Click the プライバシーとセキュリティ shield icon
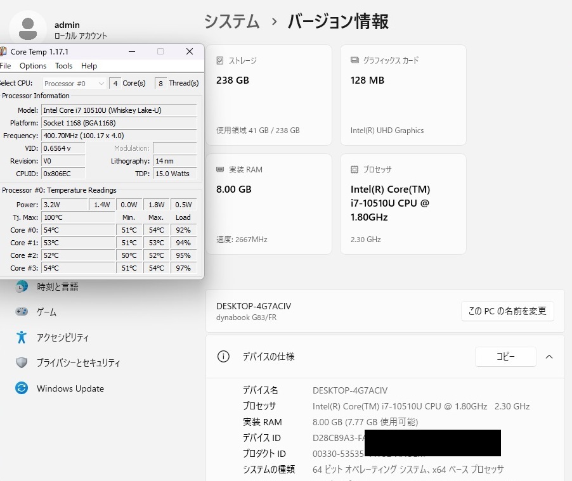572x481 pixels. pyautogui.click(x=22, y=362)
